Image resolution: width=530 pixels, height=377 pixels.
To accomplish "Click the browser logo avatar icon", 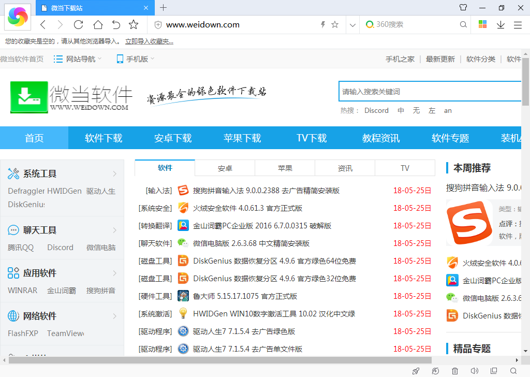I will click(x=18, y=17).
